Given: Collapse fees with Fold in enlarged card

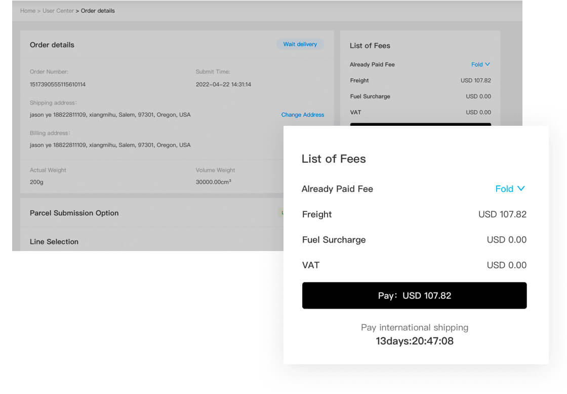Looking at the screenshot, I should (x=504, y=189).
